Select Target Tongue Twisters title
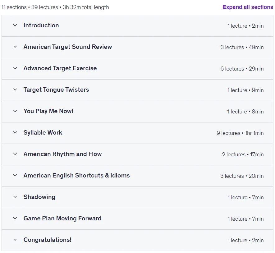Screen dimensions: 275x253 56,90
